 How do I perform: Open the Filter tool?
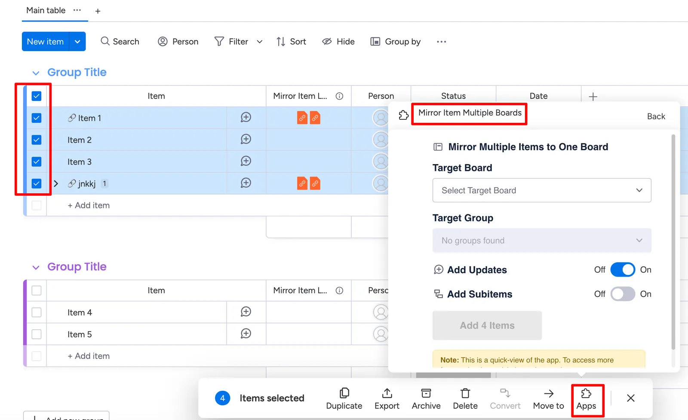pos(231,42)
